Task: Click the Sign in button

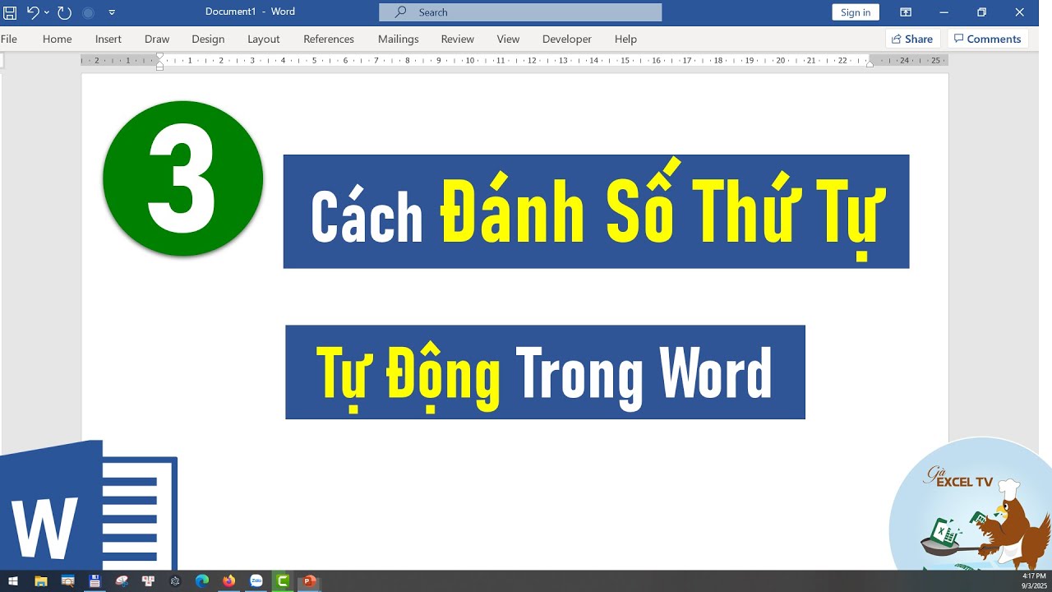Action: [x=856, y=12]
